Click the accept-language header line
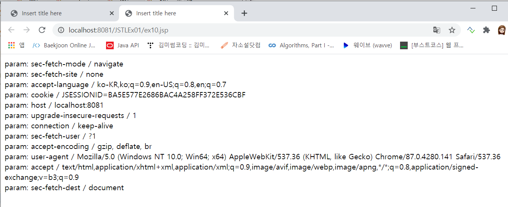The width and height of the screenshot is (508, 207). pos(116,85)
